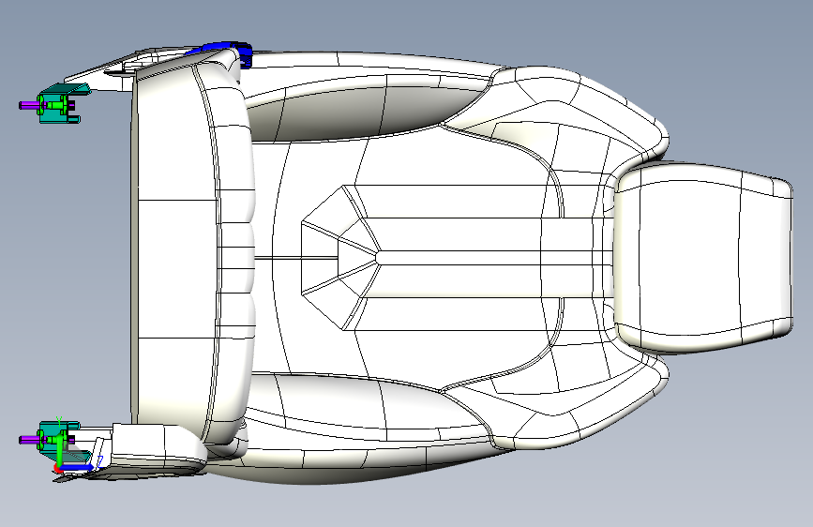Select the large front seat cushion bolster
The width and height of the screenshot is (813, 527).
pyautogui.click(x=192, y=254)
